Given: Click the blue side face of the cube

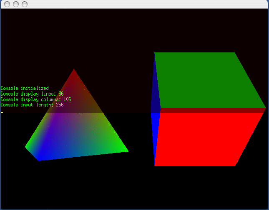Looking at the screenshot, I should pyautogui.click(x=156, y=125).
